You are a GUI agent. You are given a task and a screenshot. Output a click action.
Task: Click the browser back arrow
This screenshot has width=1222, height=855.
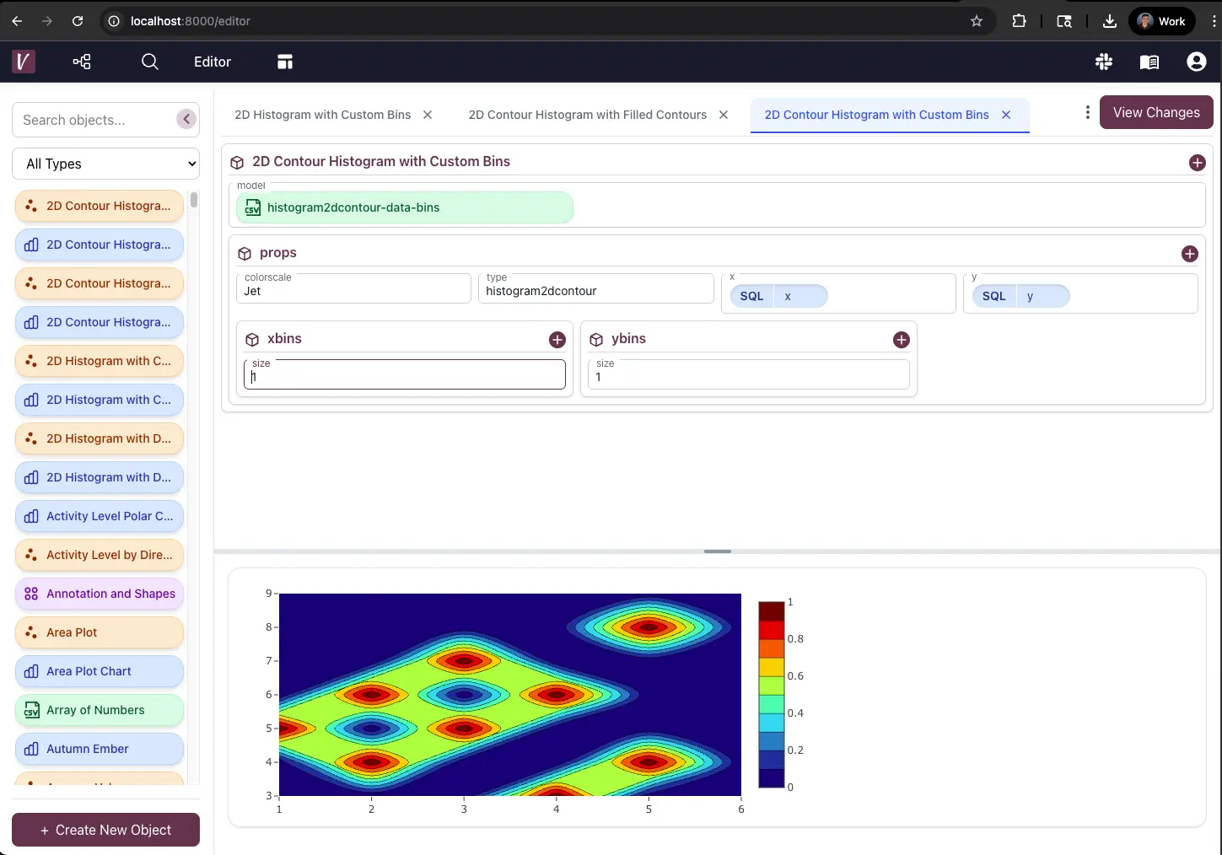pyautogui.click(x=17, y=21)
